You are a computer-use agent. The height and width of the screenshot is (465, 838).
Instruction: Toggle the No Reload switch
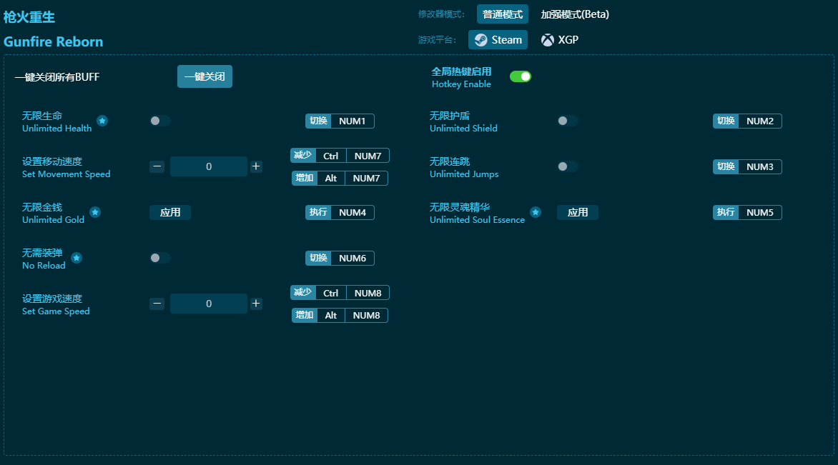point(159,258)
